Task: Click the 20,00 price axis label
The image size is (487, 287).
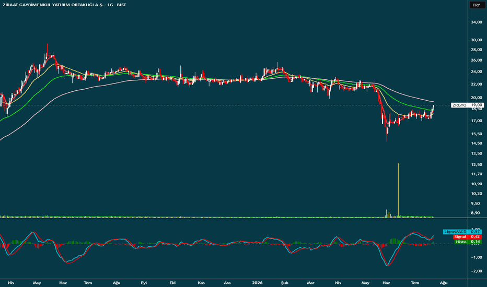Action: (477, 98)
